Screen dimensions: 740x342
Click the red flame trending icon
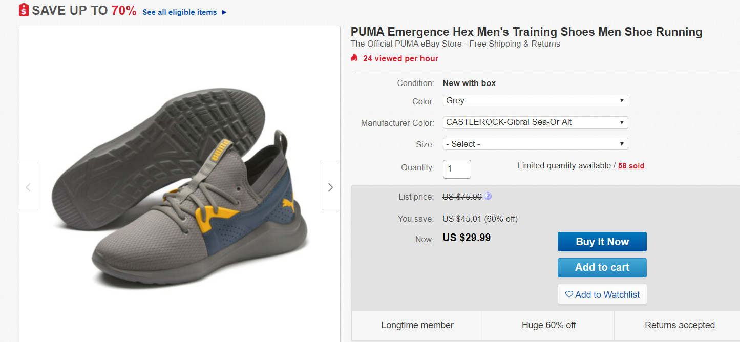(x=354, y=58)
